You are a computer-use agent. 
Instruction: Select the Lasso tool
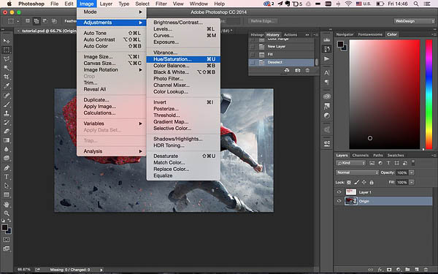coord(7,58)
